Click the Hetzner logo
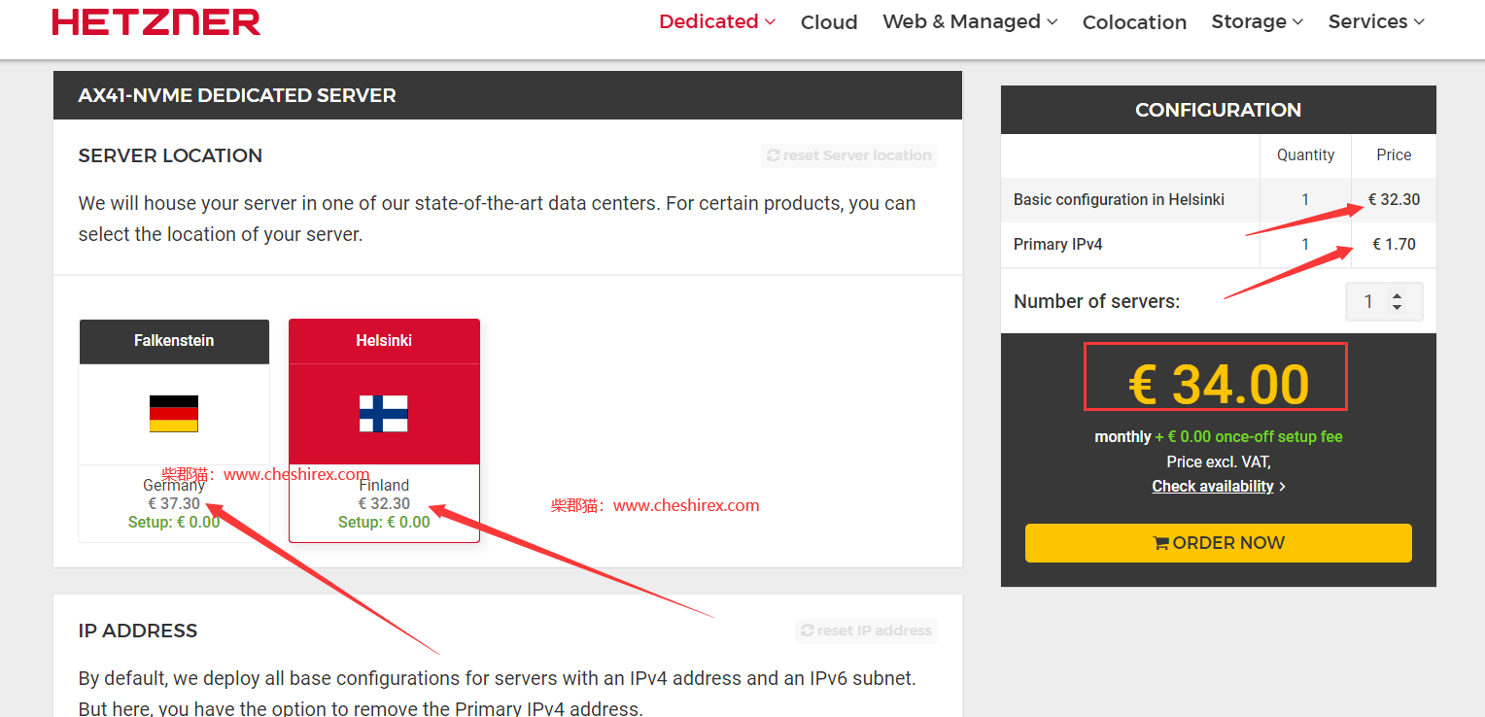The width and height of the screenshot is (1485, 717). (x=156, y=21)
